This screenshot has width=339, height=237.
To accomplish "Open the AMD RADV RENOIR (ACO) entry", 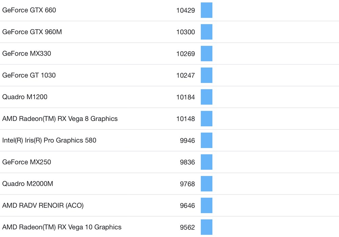I will tap(43, 205).
